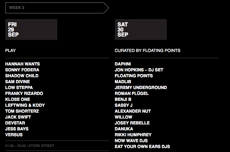Image resolution: width=230 pixels, height=152 pixels.
Task: Click Floating Points in Saturday lineup
Action: coord(134,76)
